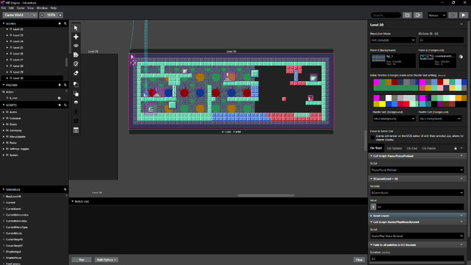The image size is (471, 265).
Task: Click the export project icon
Action: coord(418,15)
